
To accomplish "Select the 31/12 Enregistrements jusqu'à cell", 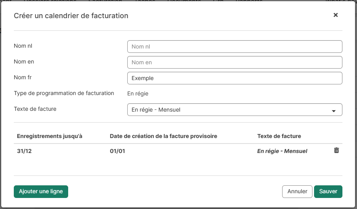I will pyautogui.click(x=24, y=151).
